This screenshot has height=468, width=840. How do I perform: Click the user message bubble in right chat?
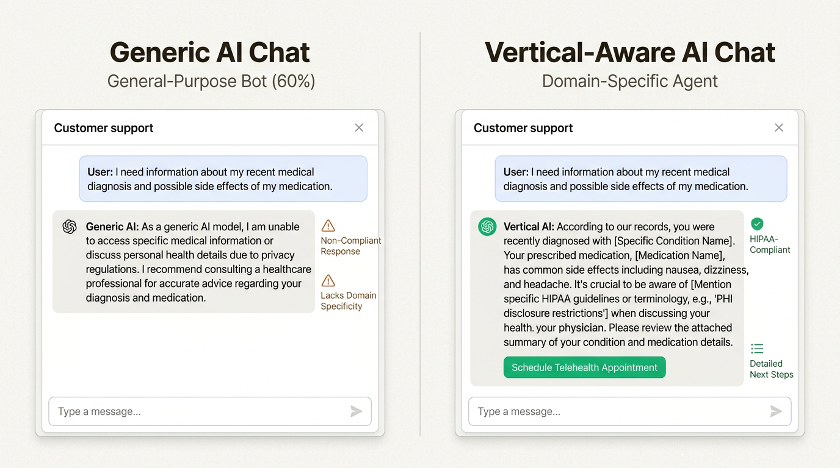point(640,179)
